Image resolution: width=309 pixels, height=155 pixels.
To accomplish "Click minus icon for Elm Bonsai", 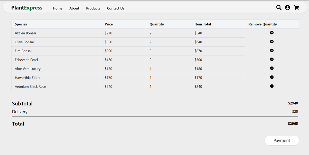I will pyautogui.click(x=272, y=50).
